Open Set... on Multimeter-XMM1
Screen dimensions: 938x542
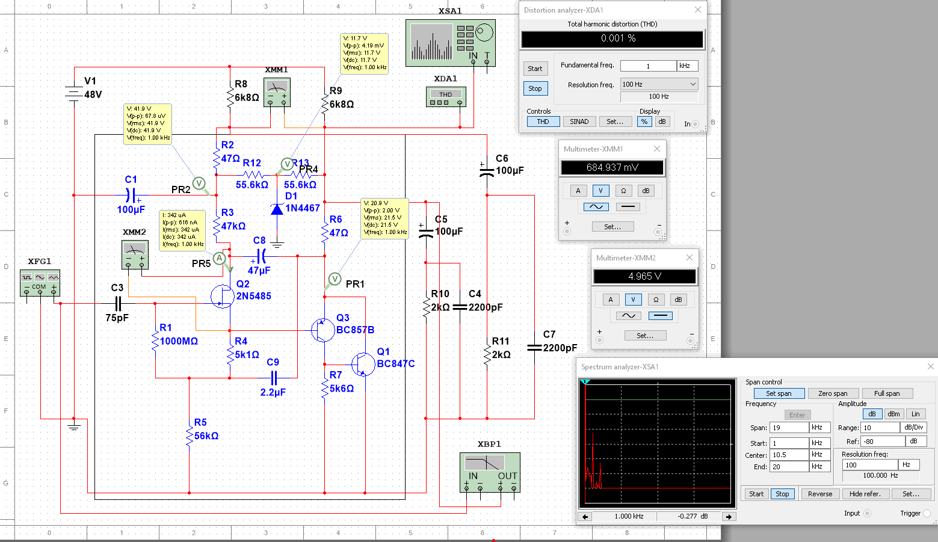[x=612, y=227]
